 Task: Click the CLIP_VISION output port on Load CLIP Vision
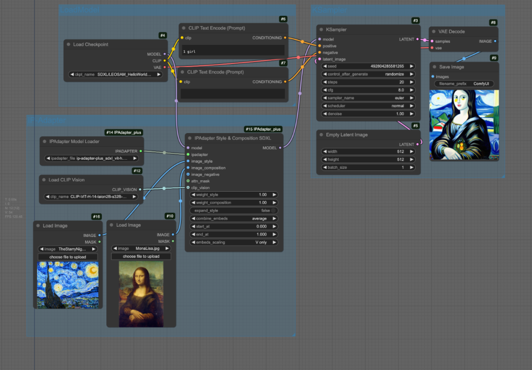(x=140, y=189)
